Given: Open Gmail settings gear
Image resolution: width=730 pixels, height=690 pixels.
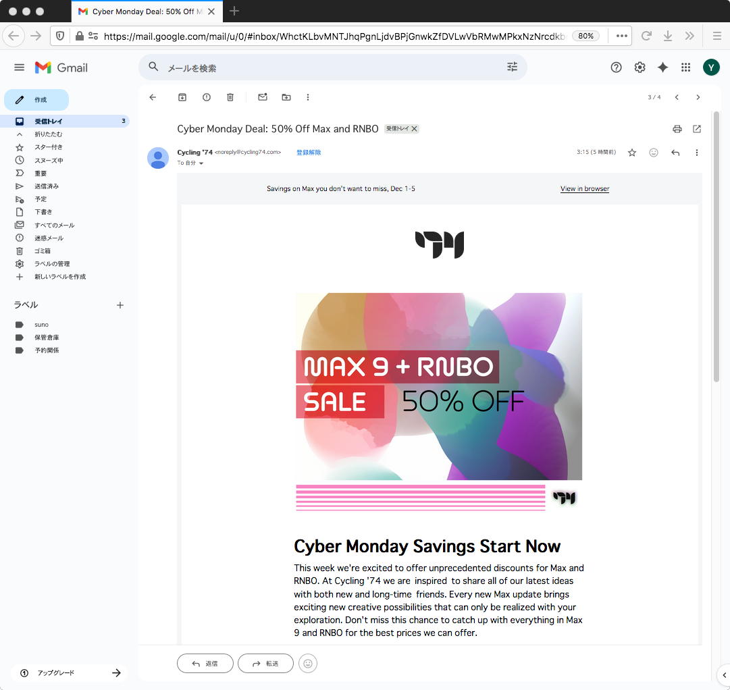Looking at the screenshot, I should point(640,68).
